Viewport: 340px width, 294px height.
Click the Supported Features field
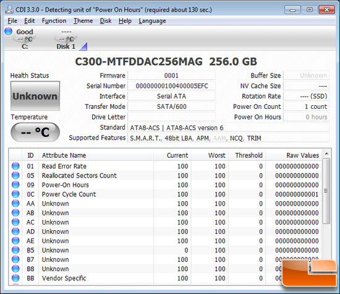pyautogui.click(x=228, y=138)
